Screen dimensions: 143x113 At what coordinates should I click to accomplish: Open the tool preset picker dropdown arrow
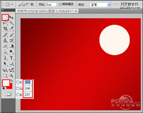[12, 5]
